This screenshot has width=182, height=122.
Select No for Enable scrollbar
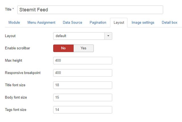63,48
